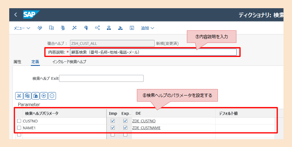Expand the 追加 dropdown

click(147, 28)
